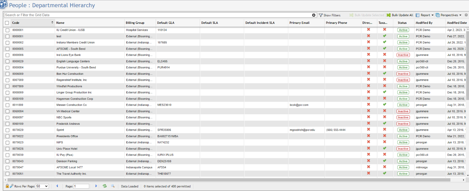The width and height of the screenshot is (469, 191).
Task: Click the green refresh grid icon
Action: [105, 186]
